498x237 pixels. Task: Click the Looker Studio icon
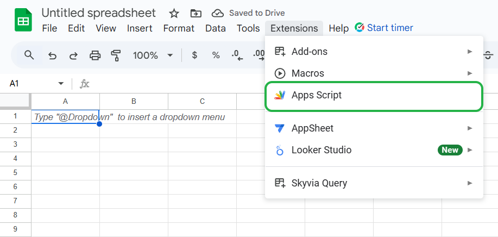[280, 150]
